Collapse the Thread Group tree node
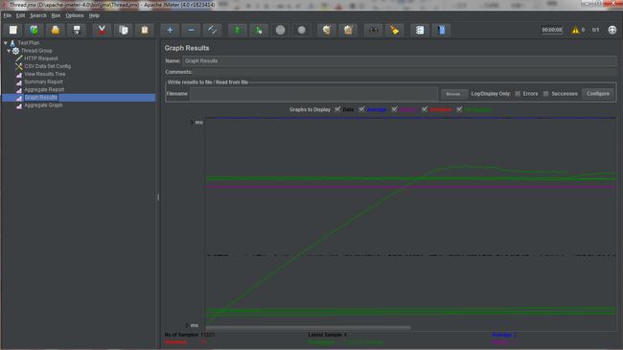The width and height of the screenshot is (623, 350). [x=9, y=51]
